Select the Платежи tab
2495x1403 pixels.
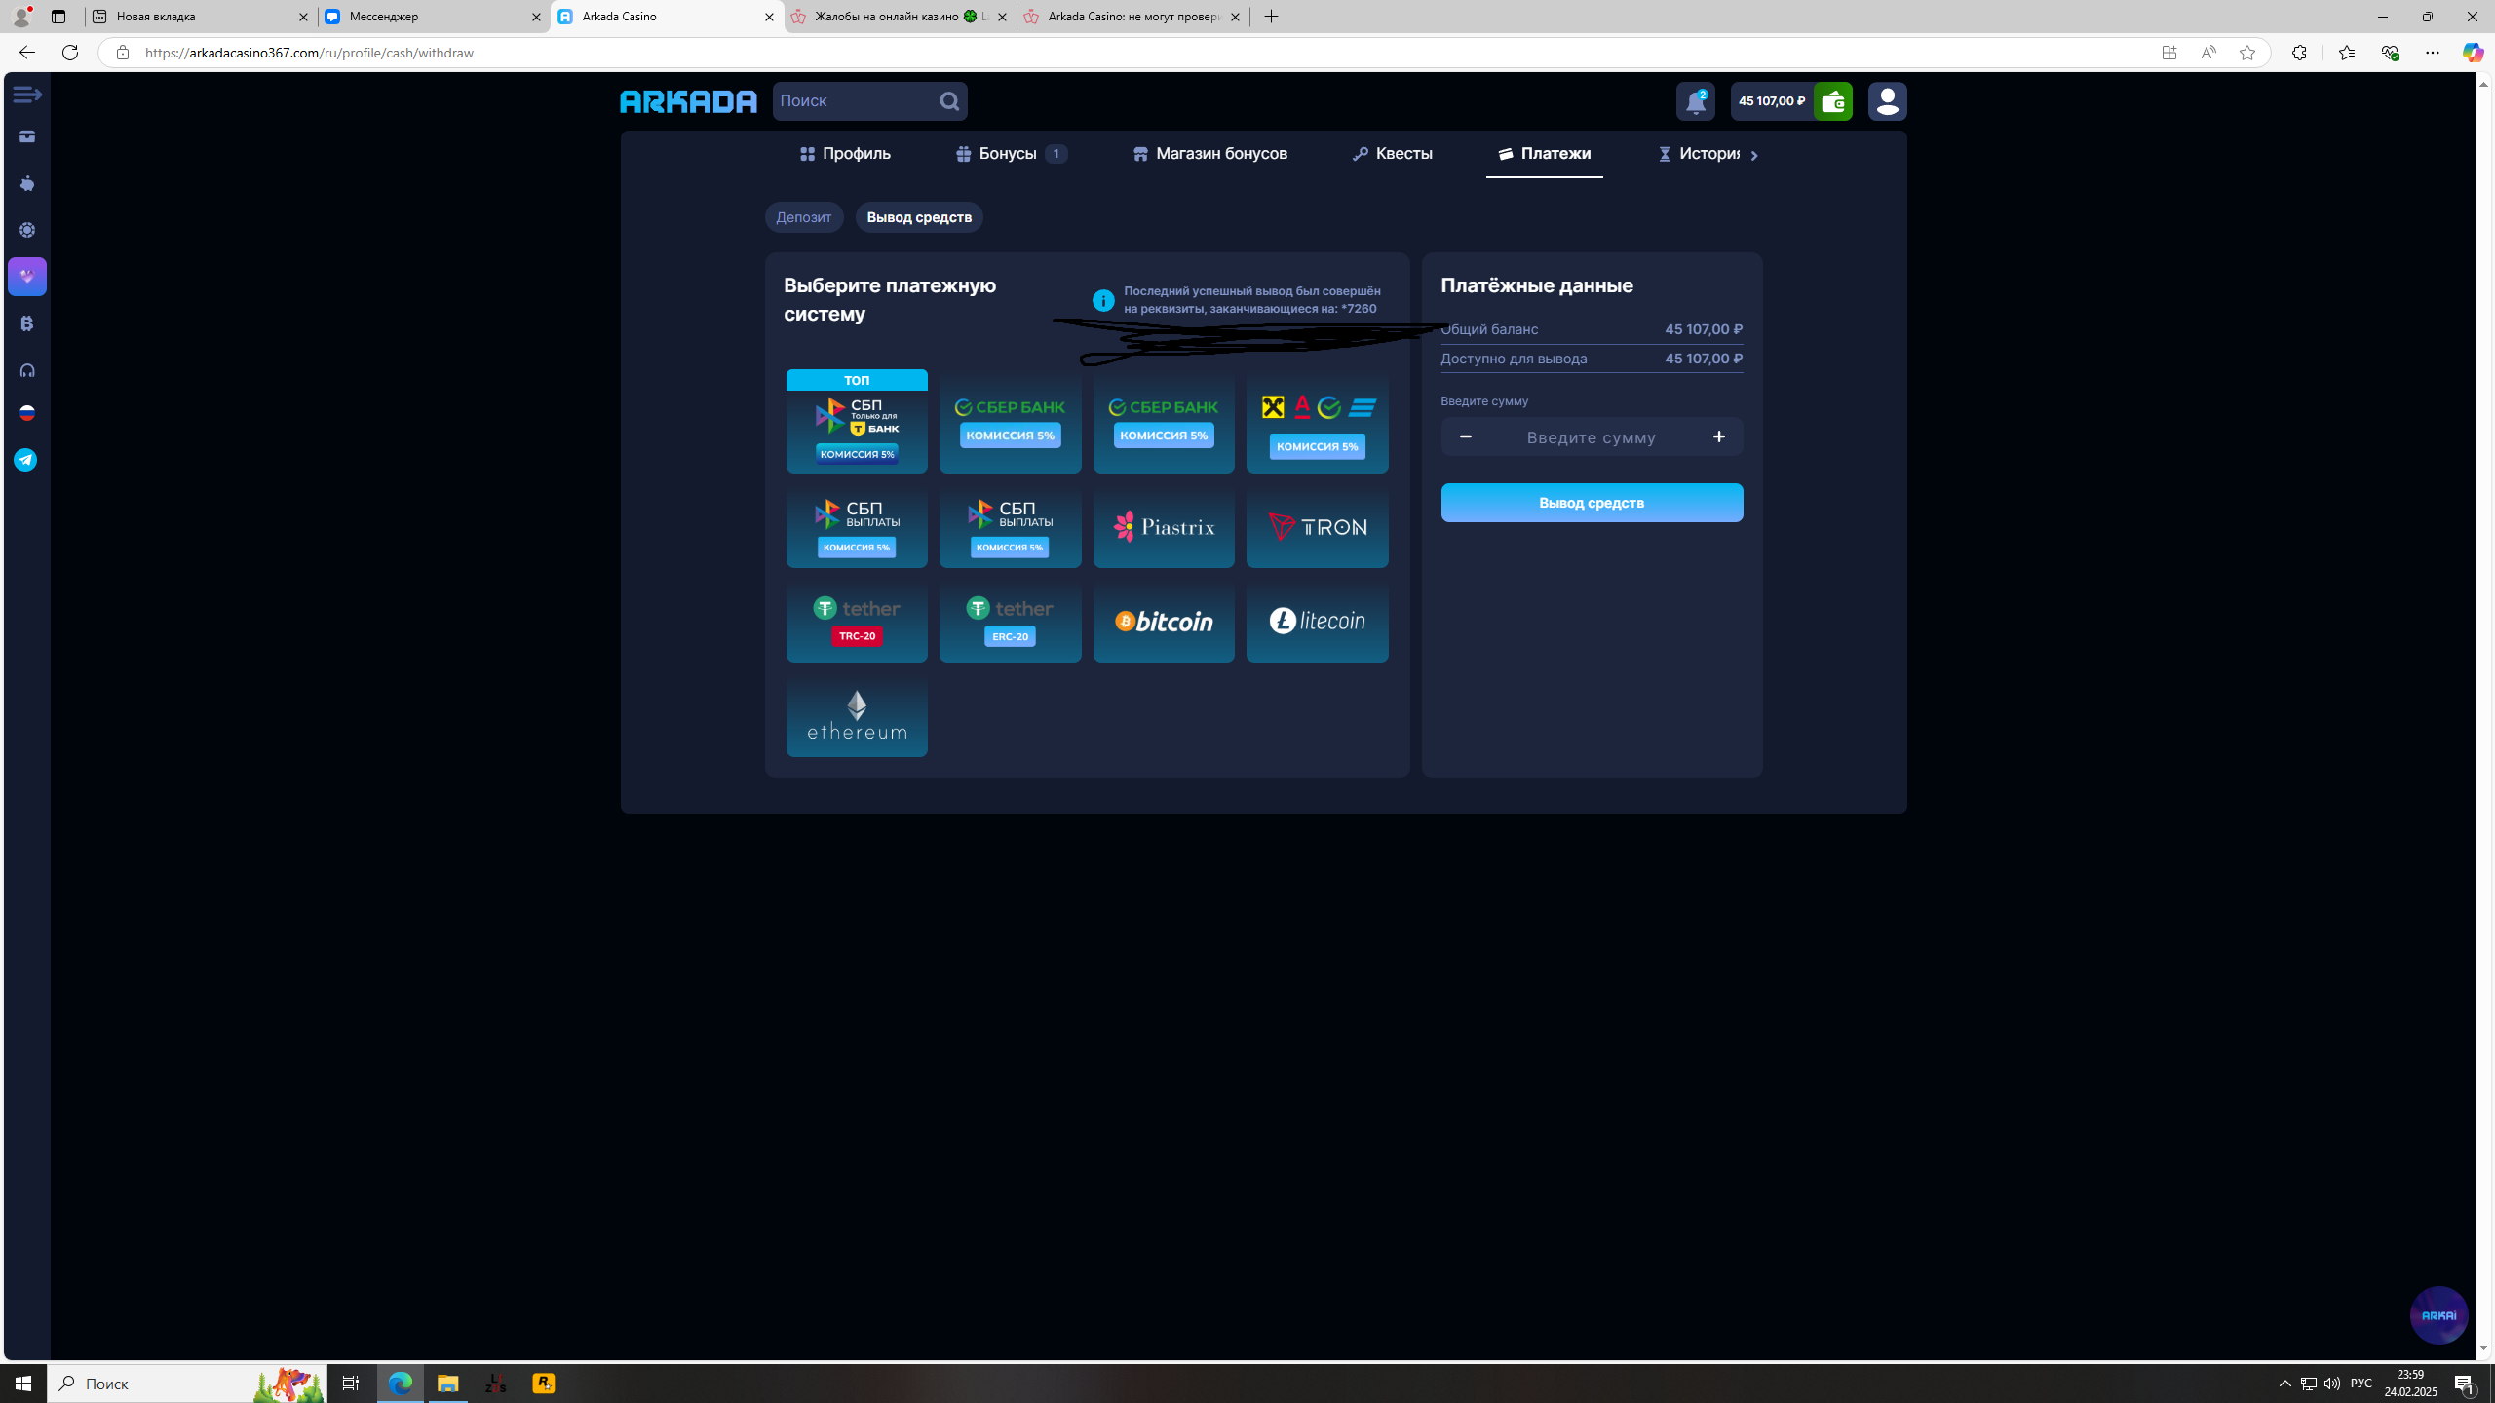[1545, 154]
